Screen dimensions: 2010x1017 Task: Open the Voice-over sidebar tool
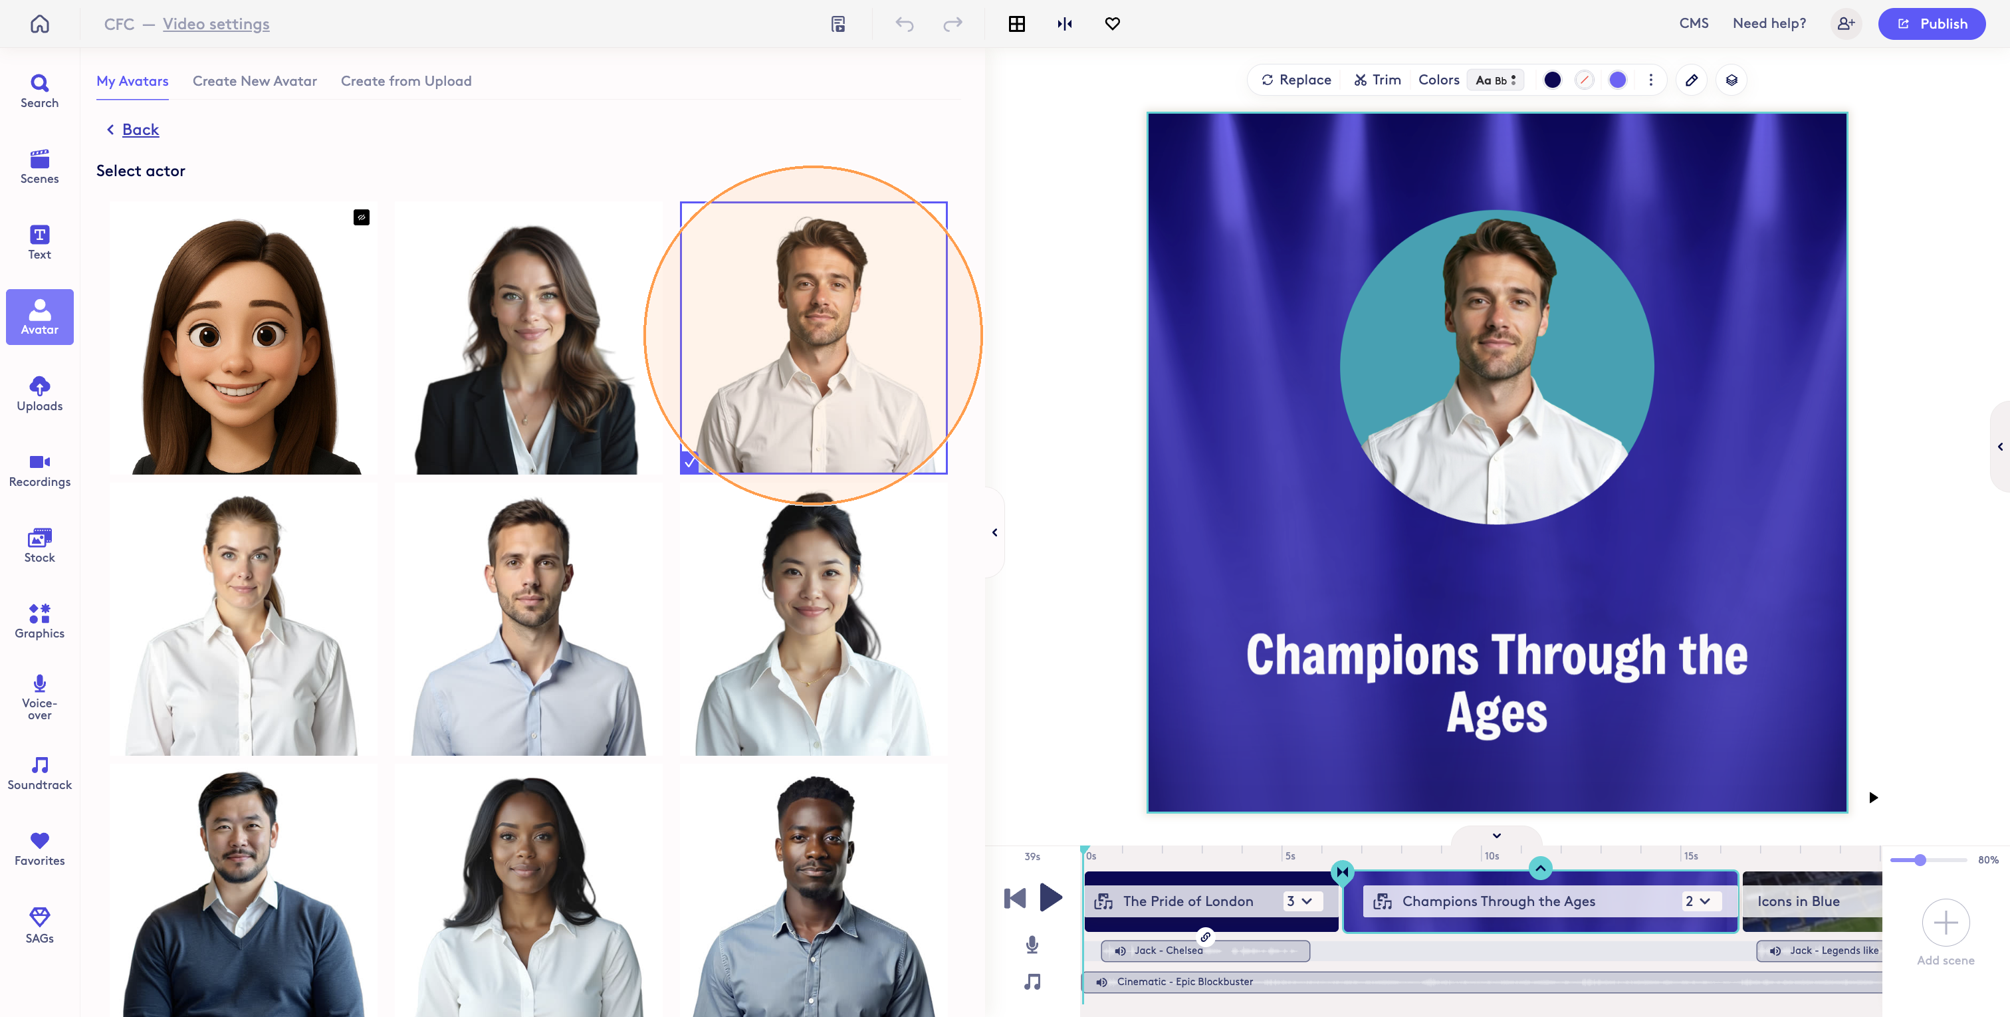[x=39, y=697]
